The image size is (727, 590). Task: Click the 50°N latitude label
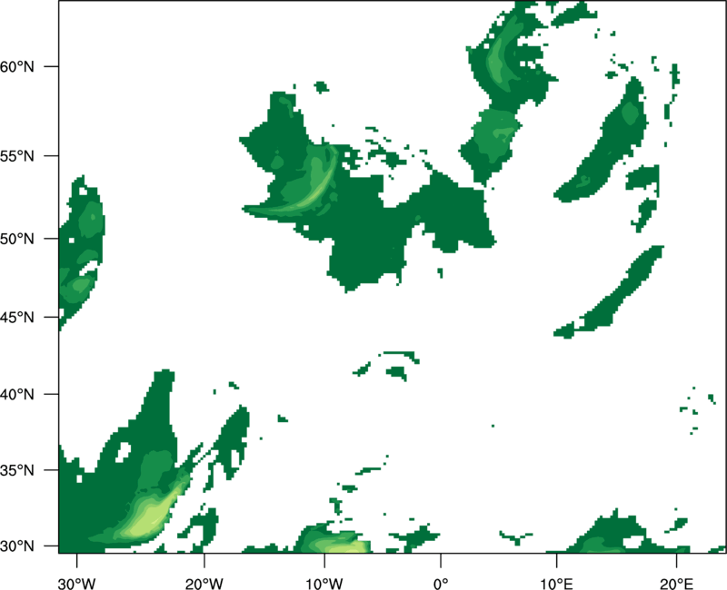click(17, 239)
